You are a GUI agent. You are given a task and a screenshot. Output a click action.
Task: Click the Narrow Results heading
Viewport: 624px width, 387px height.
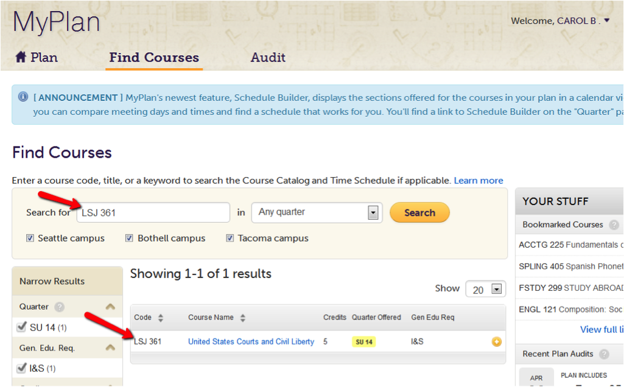(52, 281)
